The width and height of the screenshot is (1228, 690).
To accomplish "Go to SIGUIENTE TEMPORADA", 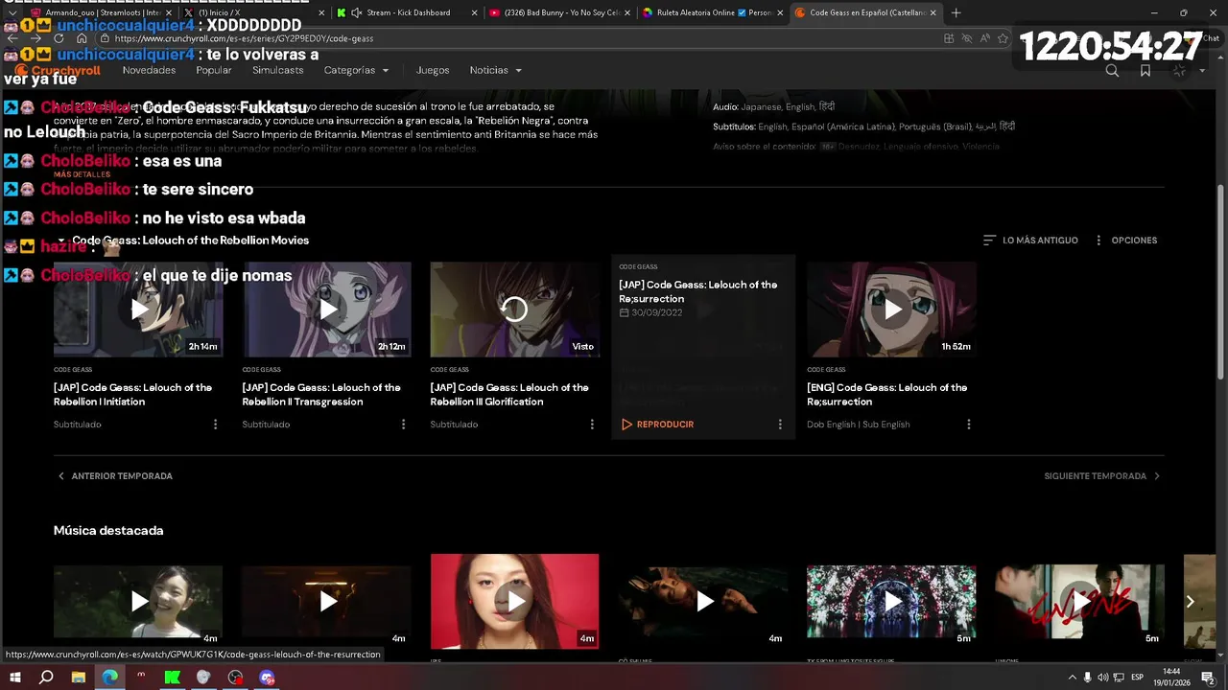I will pyautogui.click(x=1102, y=476).
